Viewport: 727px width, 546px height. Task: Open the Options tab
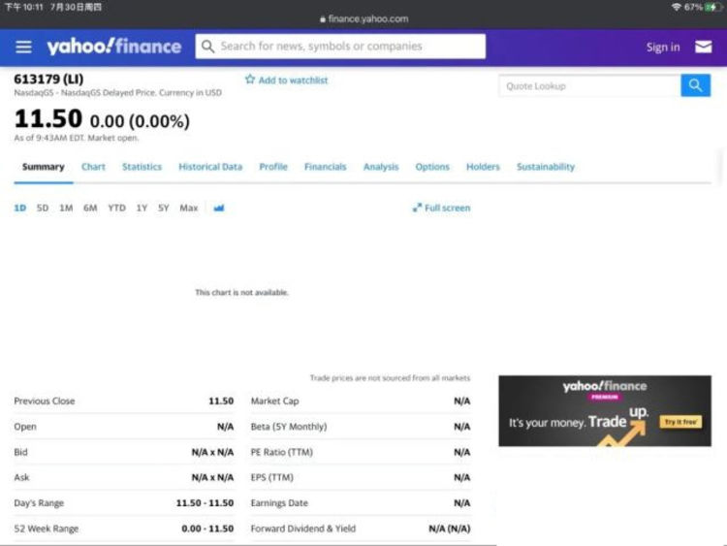click(x=432, y=167)
